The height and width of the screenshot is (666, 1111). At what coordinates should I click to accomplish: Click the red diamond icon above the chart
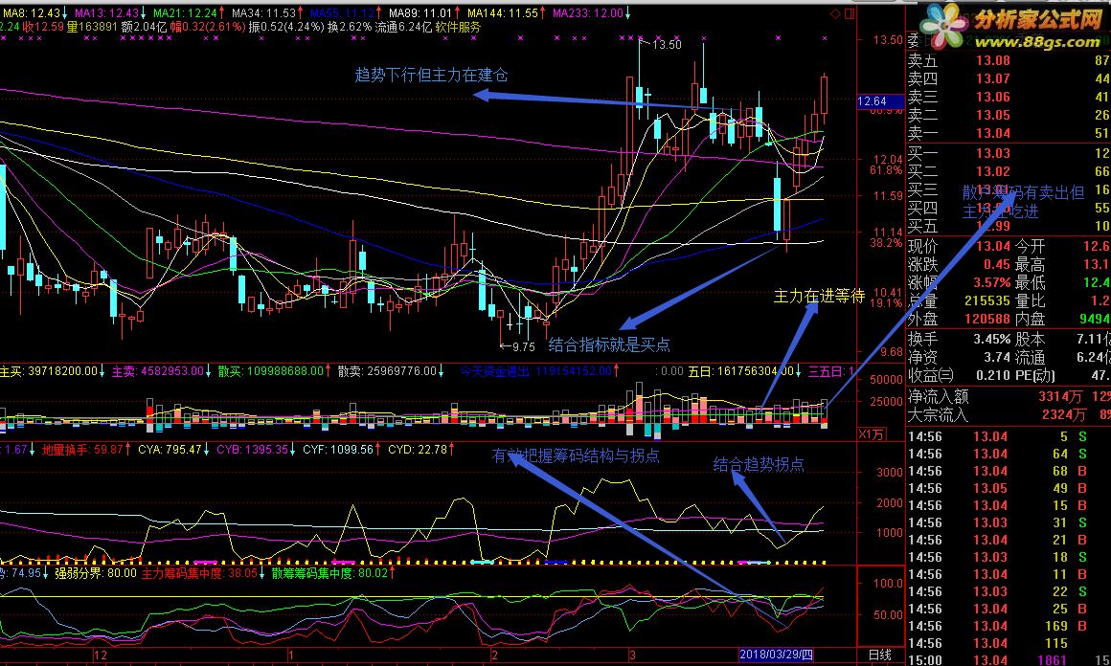(x=837, y=13)
